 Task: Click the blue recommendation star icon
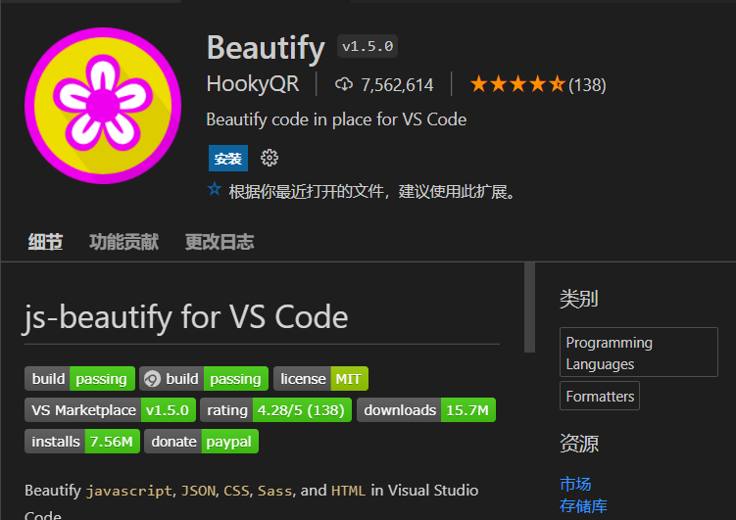215,189
